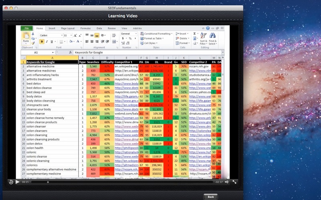
Task: Open the Insert cells dropdown
Action: [182, 34]
